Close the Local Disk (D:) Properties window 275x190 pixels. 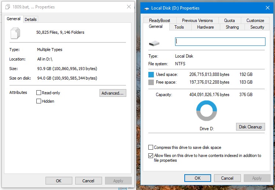(x=268, y=8)
